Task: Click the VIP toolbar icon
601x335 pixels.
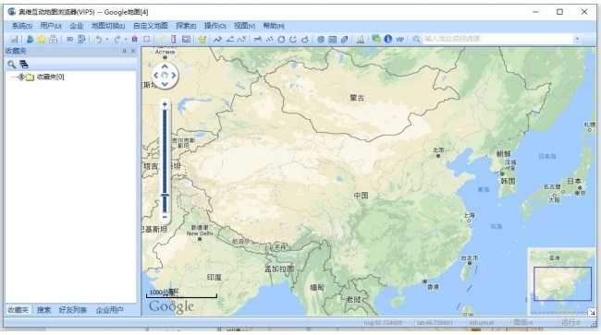Action: point(399,39)
